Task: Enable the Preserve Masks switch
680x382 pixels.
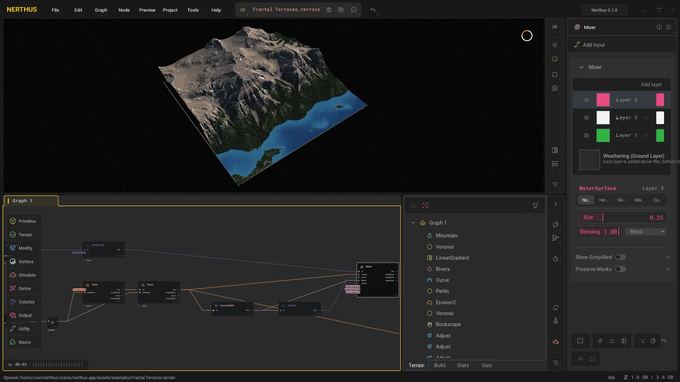Action: (620, 269)
